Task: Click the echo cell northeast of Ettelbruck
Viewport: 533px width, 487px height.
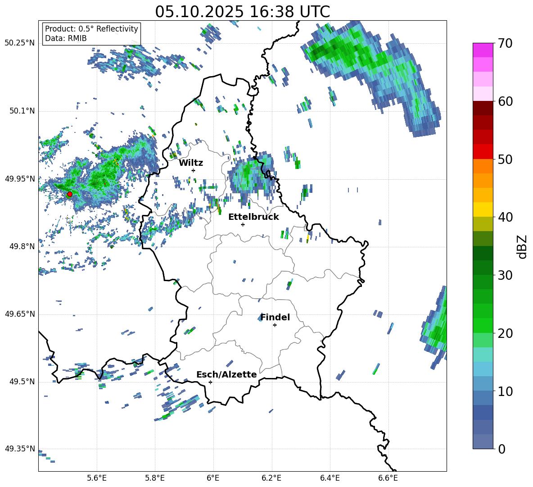Action: (253, 178)
